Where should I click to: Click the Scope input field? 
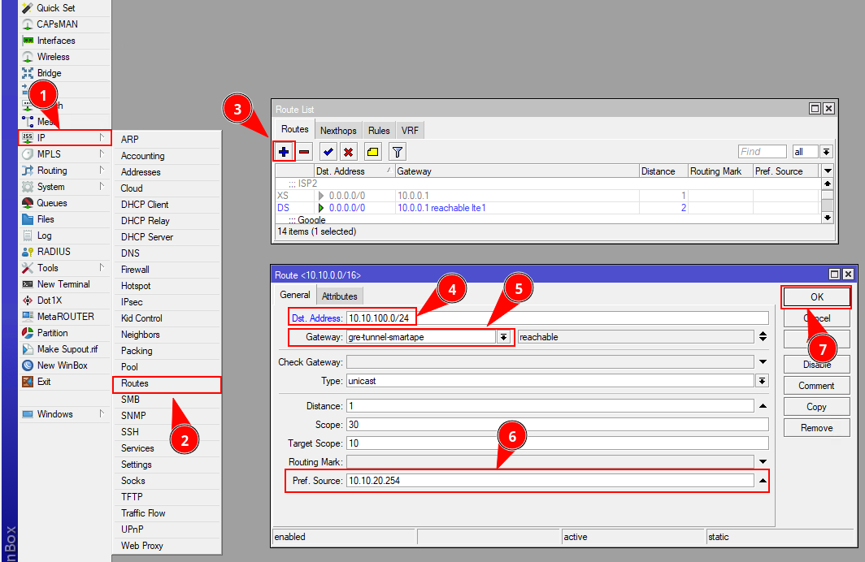pos(557,425)
